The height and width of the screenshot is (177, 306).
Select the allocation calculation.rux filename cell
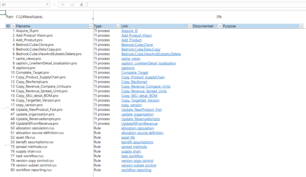pos(35,128)
